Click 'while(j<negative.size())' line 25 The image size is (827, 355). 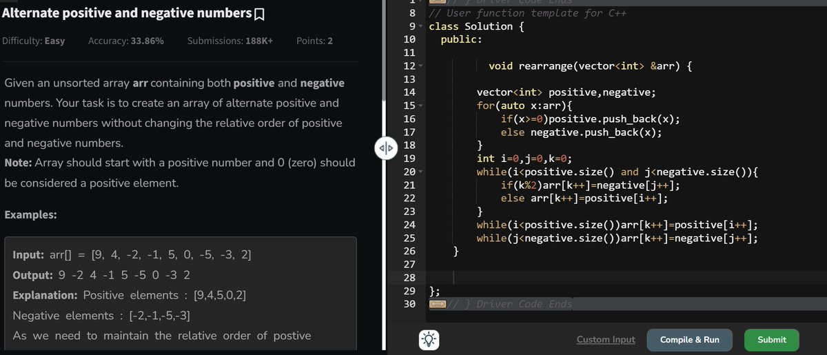click(x=617, y=238)
